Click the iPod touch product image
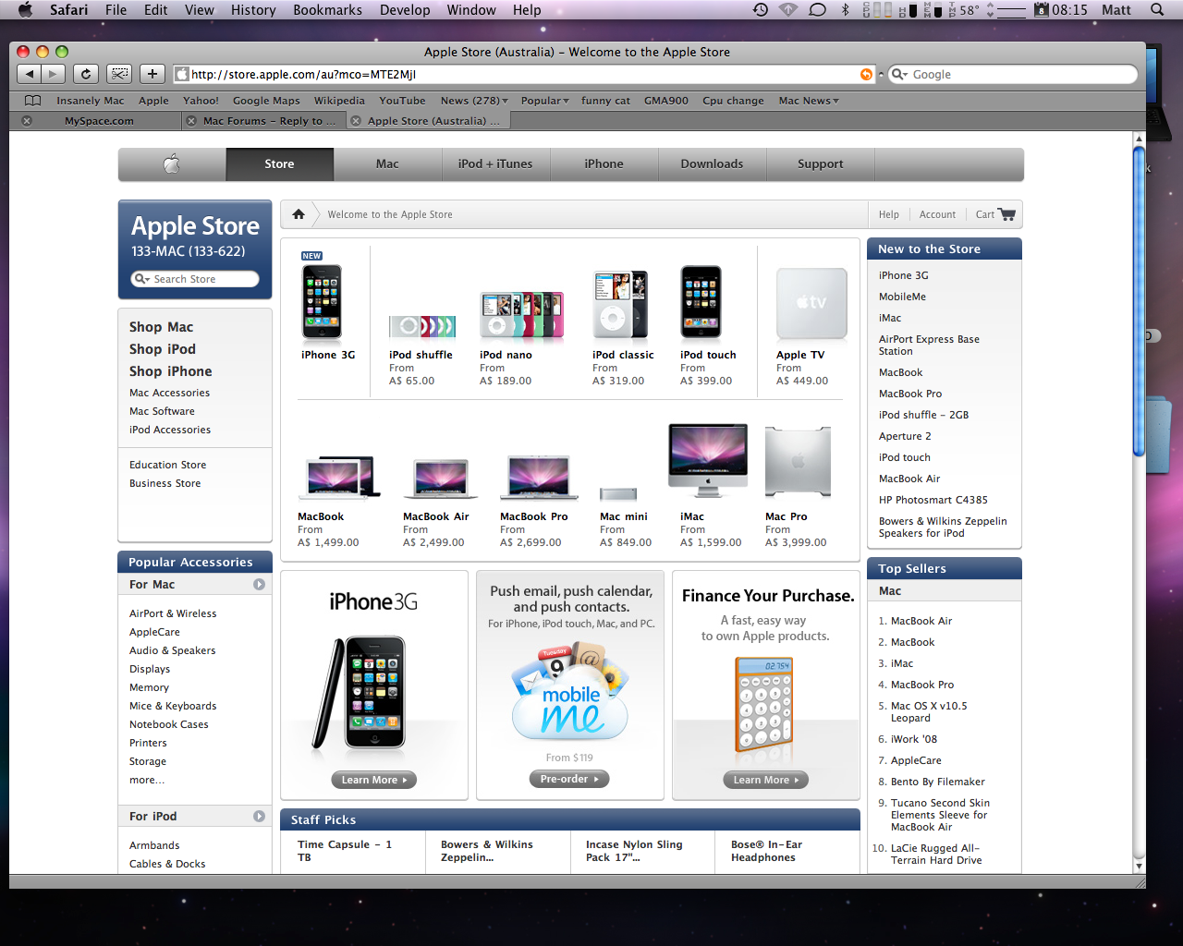The width and height of the screenshot is (1183, 946). tap(701, 301)
